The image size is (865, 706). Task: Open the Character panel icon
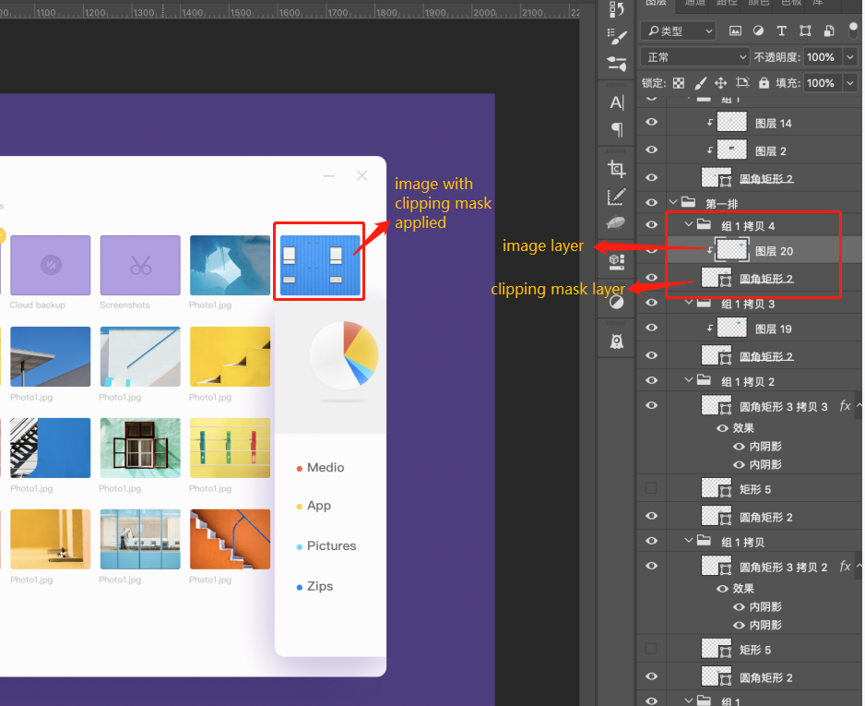[x=616, y=102]
